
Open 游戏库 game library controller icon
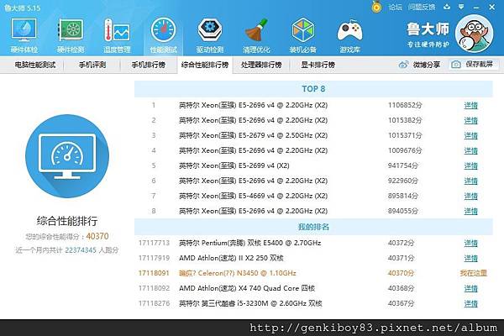pyautogui.click(x=349, y=35)
